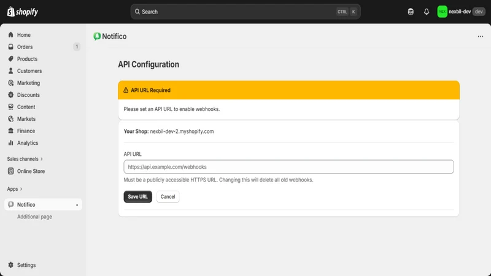Click the Notifico sidebar app icon
Viewport: 491px width, 276px height.
pos(11,204)
